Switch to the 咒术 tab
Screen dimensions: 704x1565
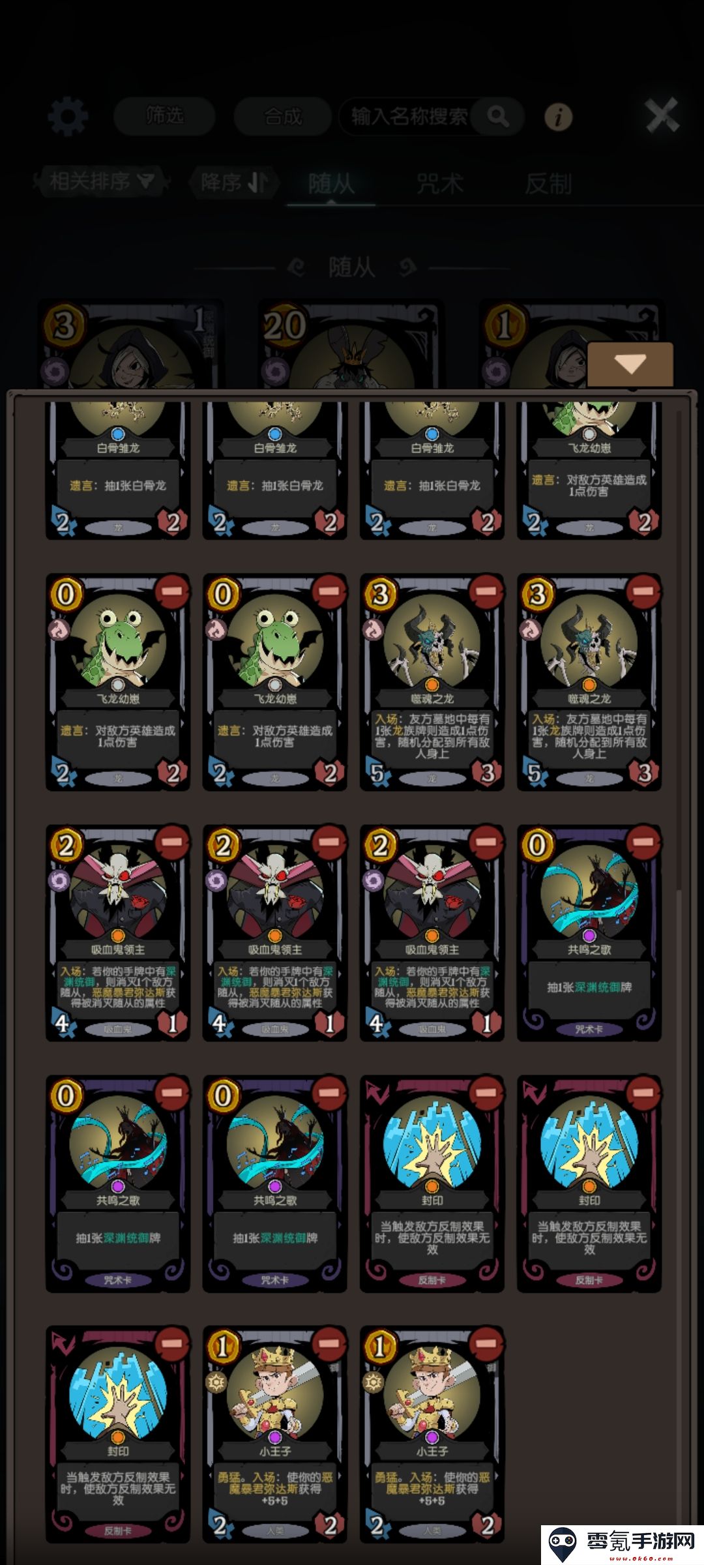click(x=440, y=184)
